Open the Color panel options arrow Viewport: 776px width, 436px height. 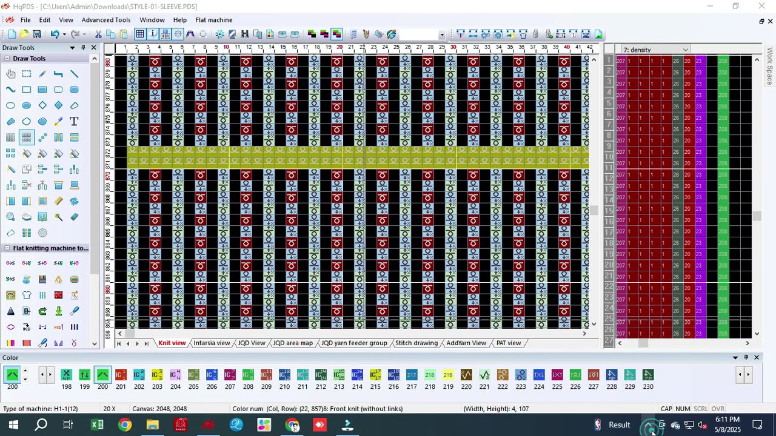[735, 357]
